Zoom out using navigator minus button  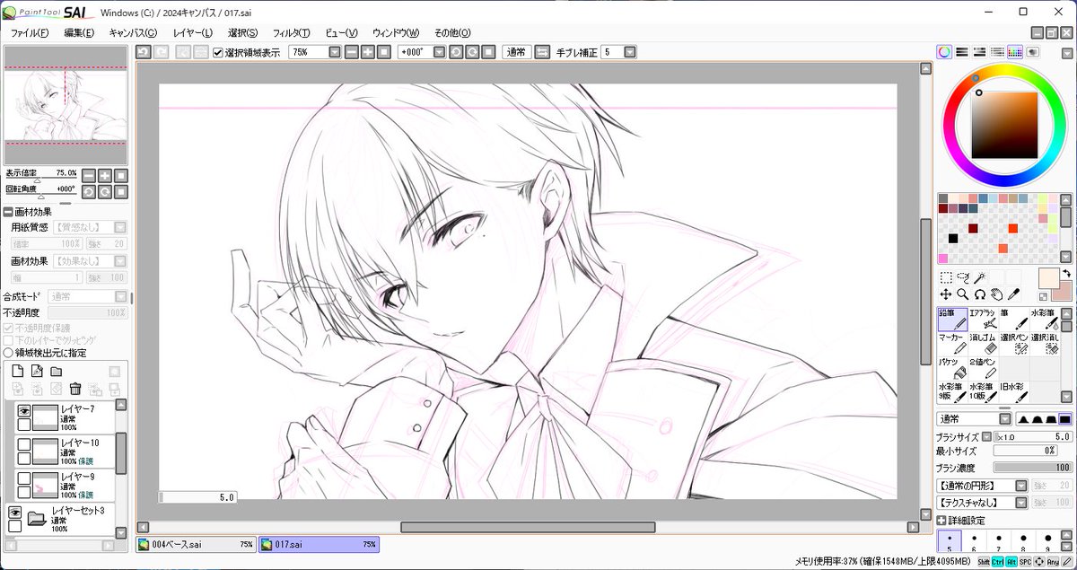coord(88,175)
